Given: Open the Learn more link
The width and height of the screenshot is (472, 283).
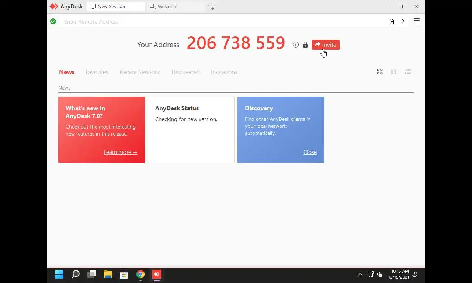Looking at the screenshot, I should pos(121,152).
